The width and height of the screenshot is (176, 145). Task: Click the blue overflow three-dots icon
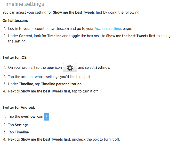click(47, 117)
